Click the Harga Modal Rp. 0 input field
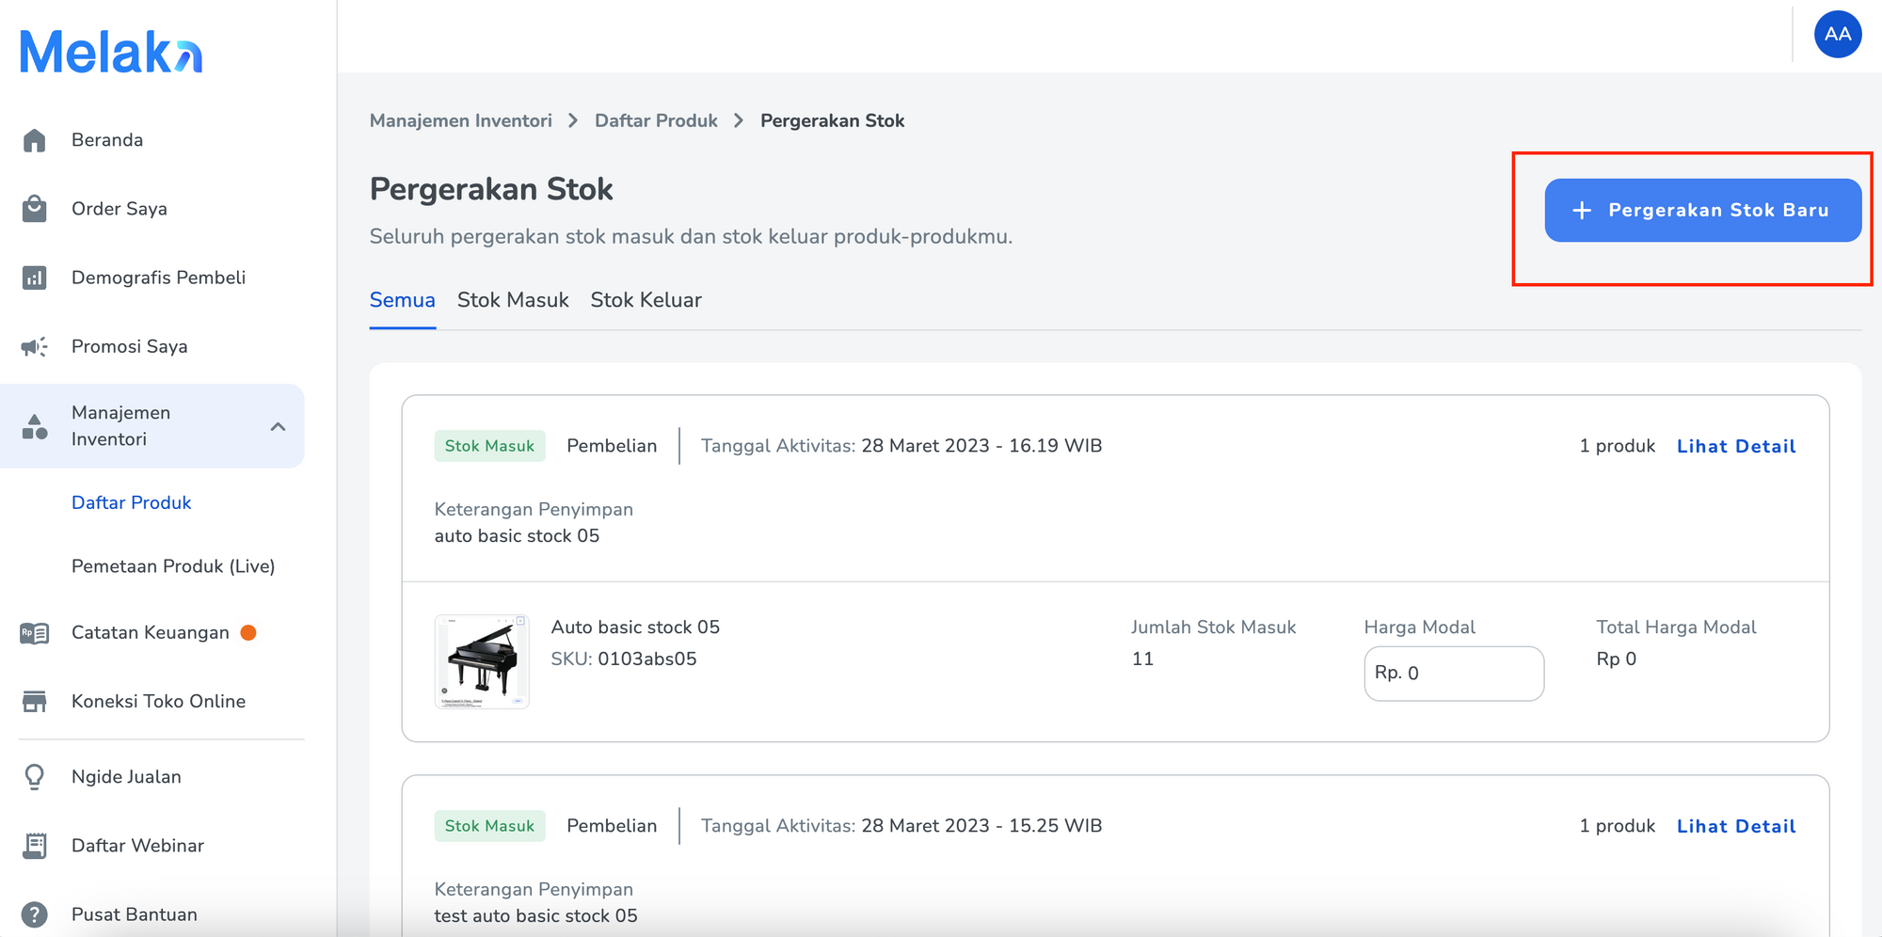This screenshot has width=1882, height=937. point(1454,674)
